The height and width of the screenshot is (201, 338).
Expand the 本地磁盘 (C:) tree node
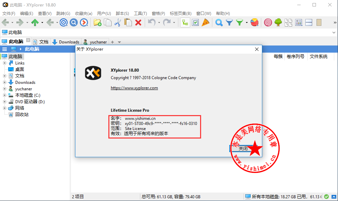4,95
